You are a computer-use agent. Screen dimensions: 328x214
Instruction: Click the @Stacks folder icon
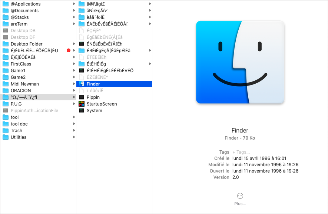6,17
